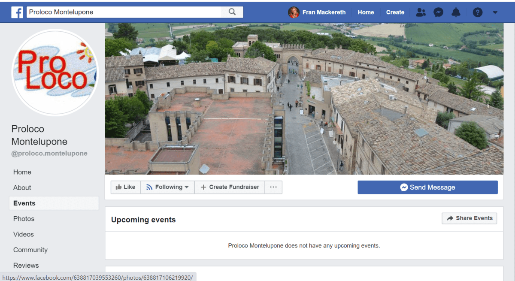This screenshot has width=515, height=281.
Task: Select Events in the left sidebar
Action: [x=24, y=203]
